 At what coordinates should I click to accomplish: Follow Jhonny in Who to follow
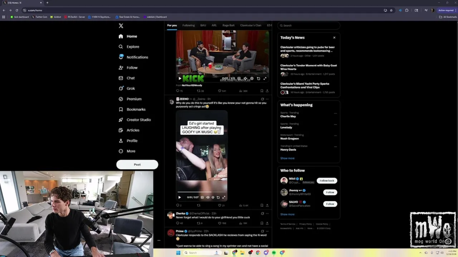tap(330, 192)
